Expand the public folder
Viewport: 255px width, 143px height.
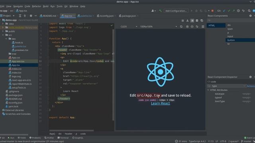(x=3, y=31)
